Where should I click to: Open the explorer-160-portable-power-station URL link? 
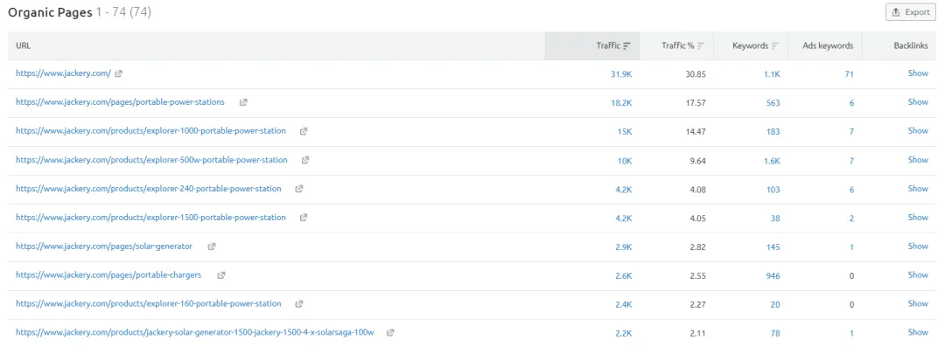point(148,304)
